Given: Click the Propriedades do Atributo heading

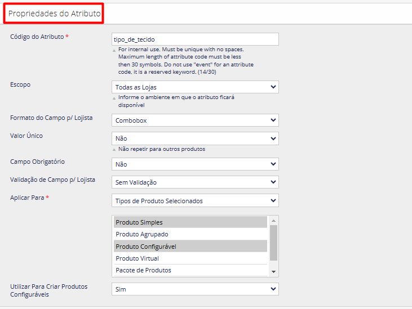Looking at the screenshot, I should pos(55,14).
